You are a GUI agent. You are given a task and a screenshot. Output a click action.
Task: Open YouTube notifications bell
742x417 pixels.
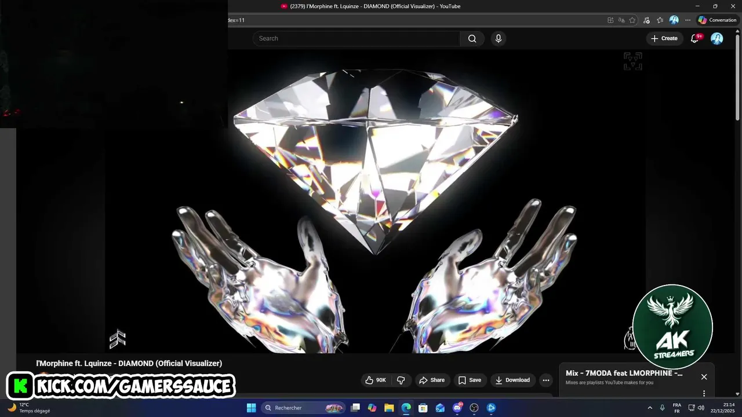(x=695, y=38)
